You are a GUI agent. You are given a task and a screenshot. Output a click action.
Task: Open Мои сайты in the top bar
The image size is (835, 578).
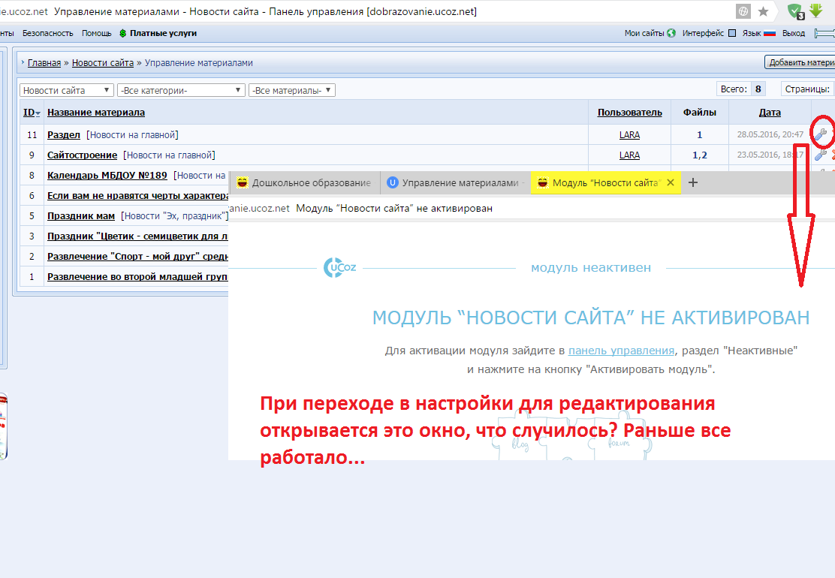(650, 33)
